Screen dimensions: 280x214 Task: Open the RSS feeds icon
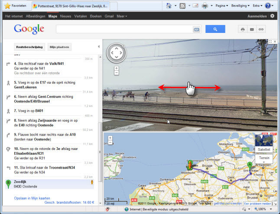click(x=182, y=6)
